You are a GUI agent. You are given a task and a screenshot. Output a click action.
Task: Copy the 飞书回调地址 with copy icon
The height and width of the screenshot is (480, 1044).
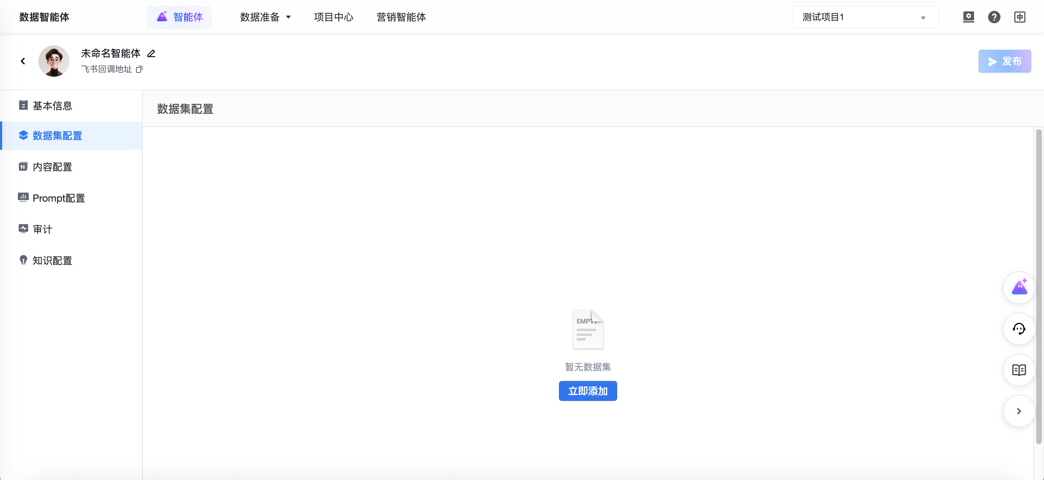point(139,69)
